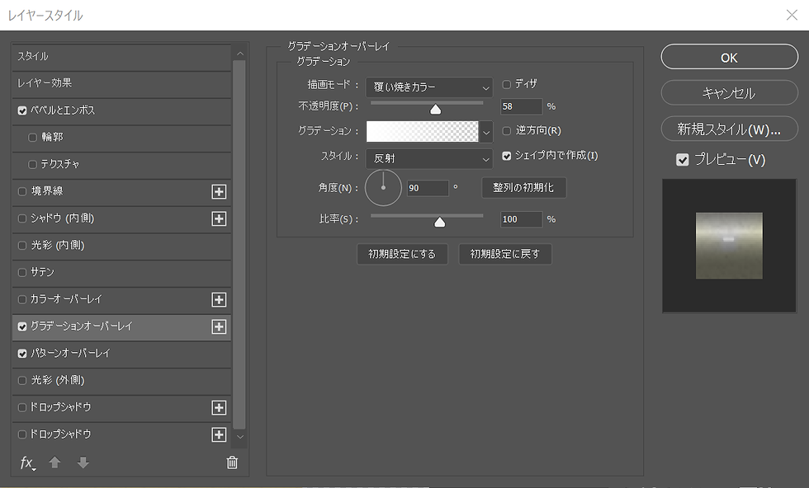Open the gradient picker dropdown arrow
This screenshot has width=809, height=488.
(486, 132)
